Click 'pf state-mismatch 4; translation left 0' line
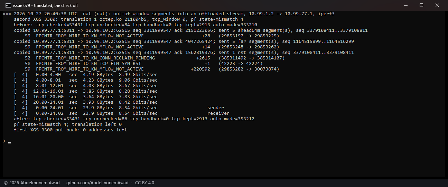 coord(68,124)
